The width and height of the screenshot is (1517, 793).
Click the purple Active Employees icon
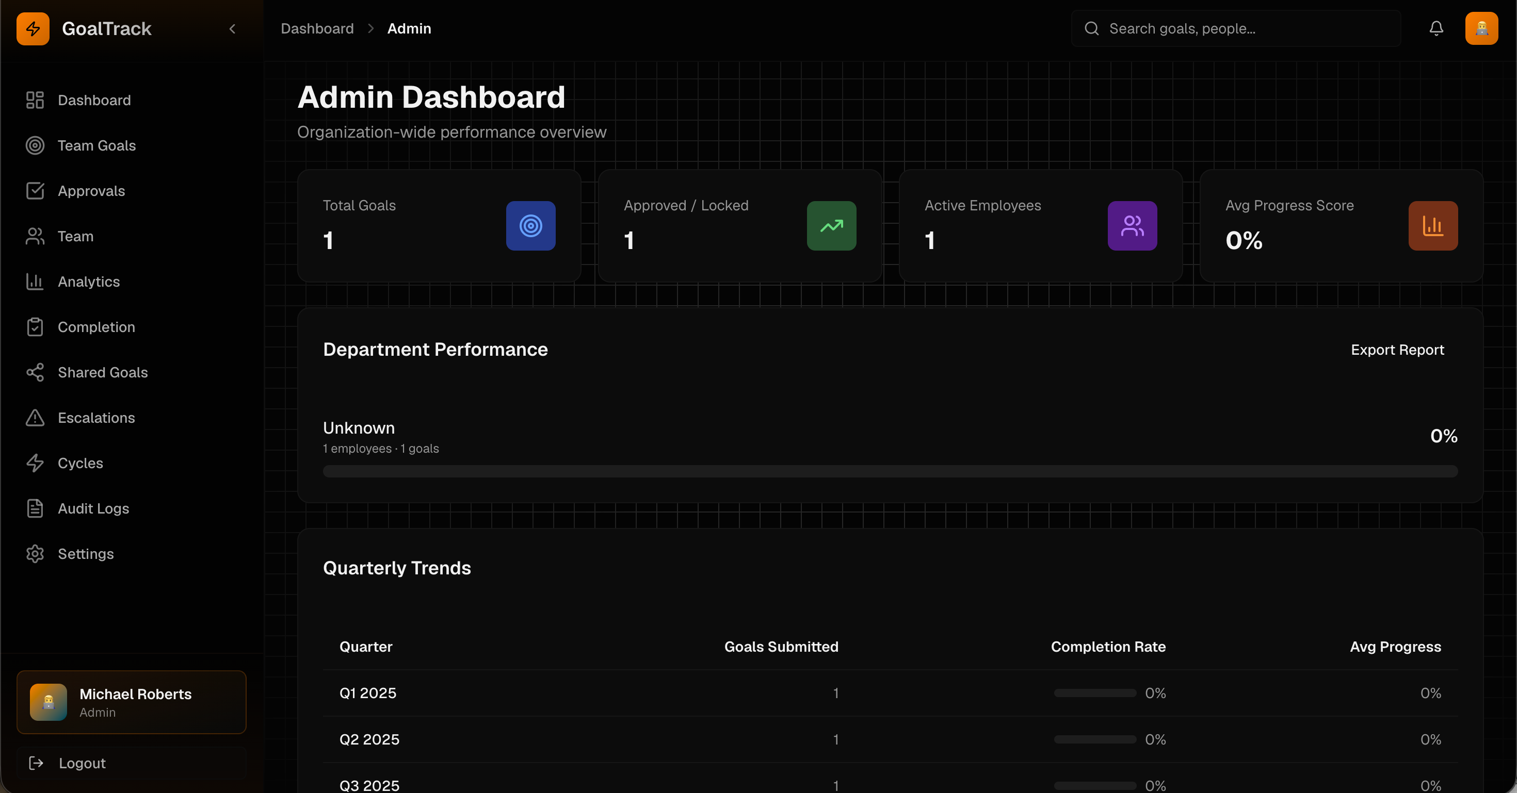tap(1132, 225)
